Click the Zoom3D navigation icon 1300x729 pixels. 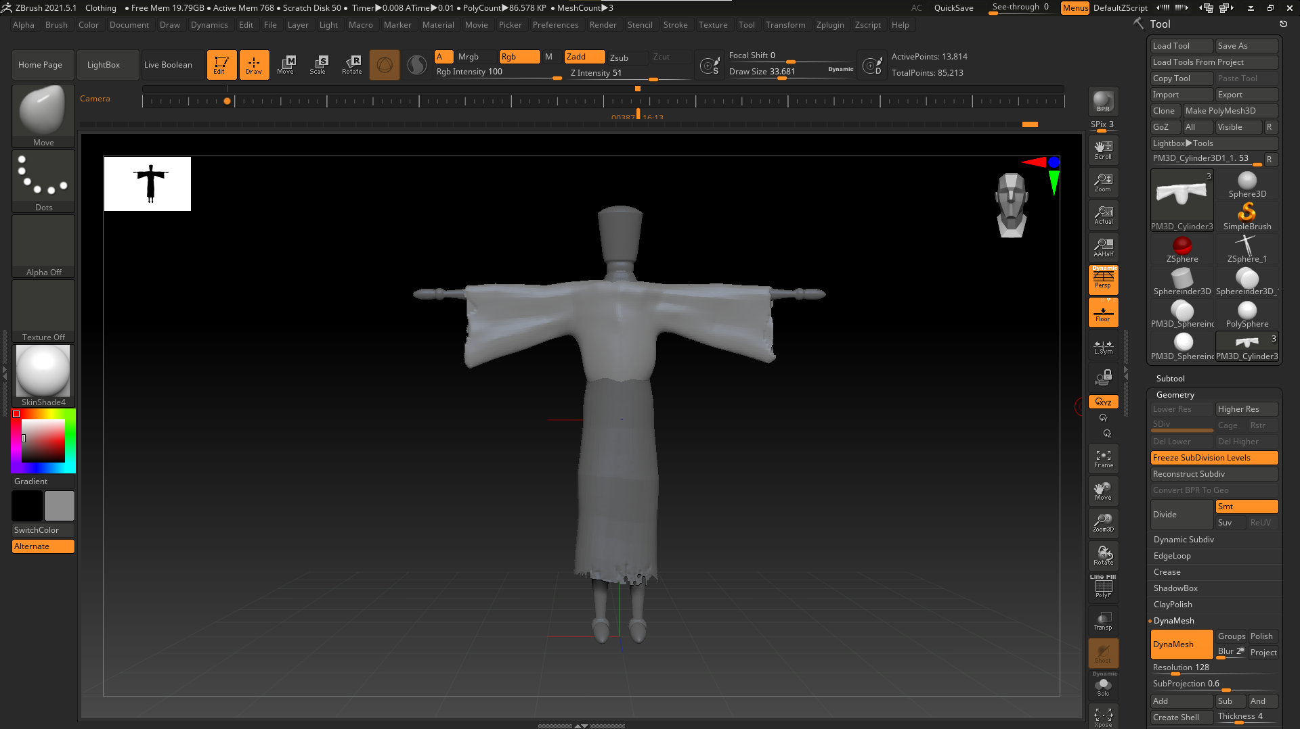(1103, 523)
